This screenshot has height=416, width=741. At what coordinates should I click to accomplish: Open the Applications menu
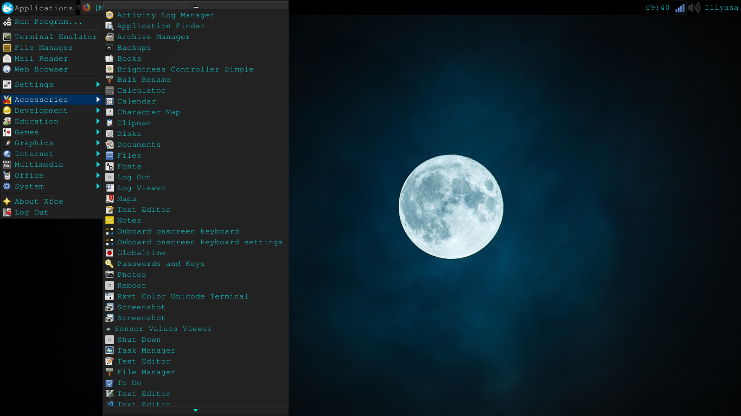click(38, 8)
